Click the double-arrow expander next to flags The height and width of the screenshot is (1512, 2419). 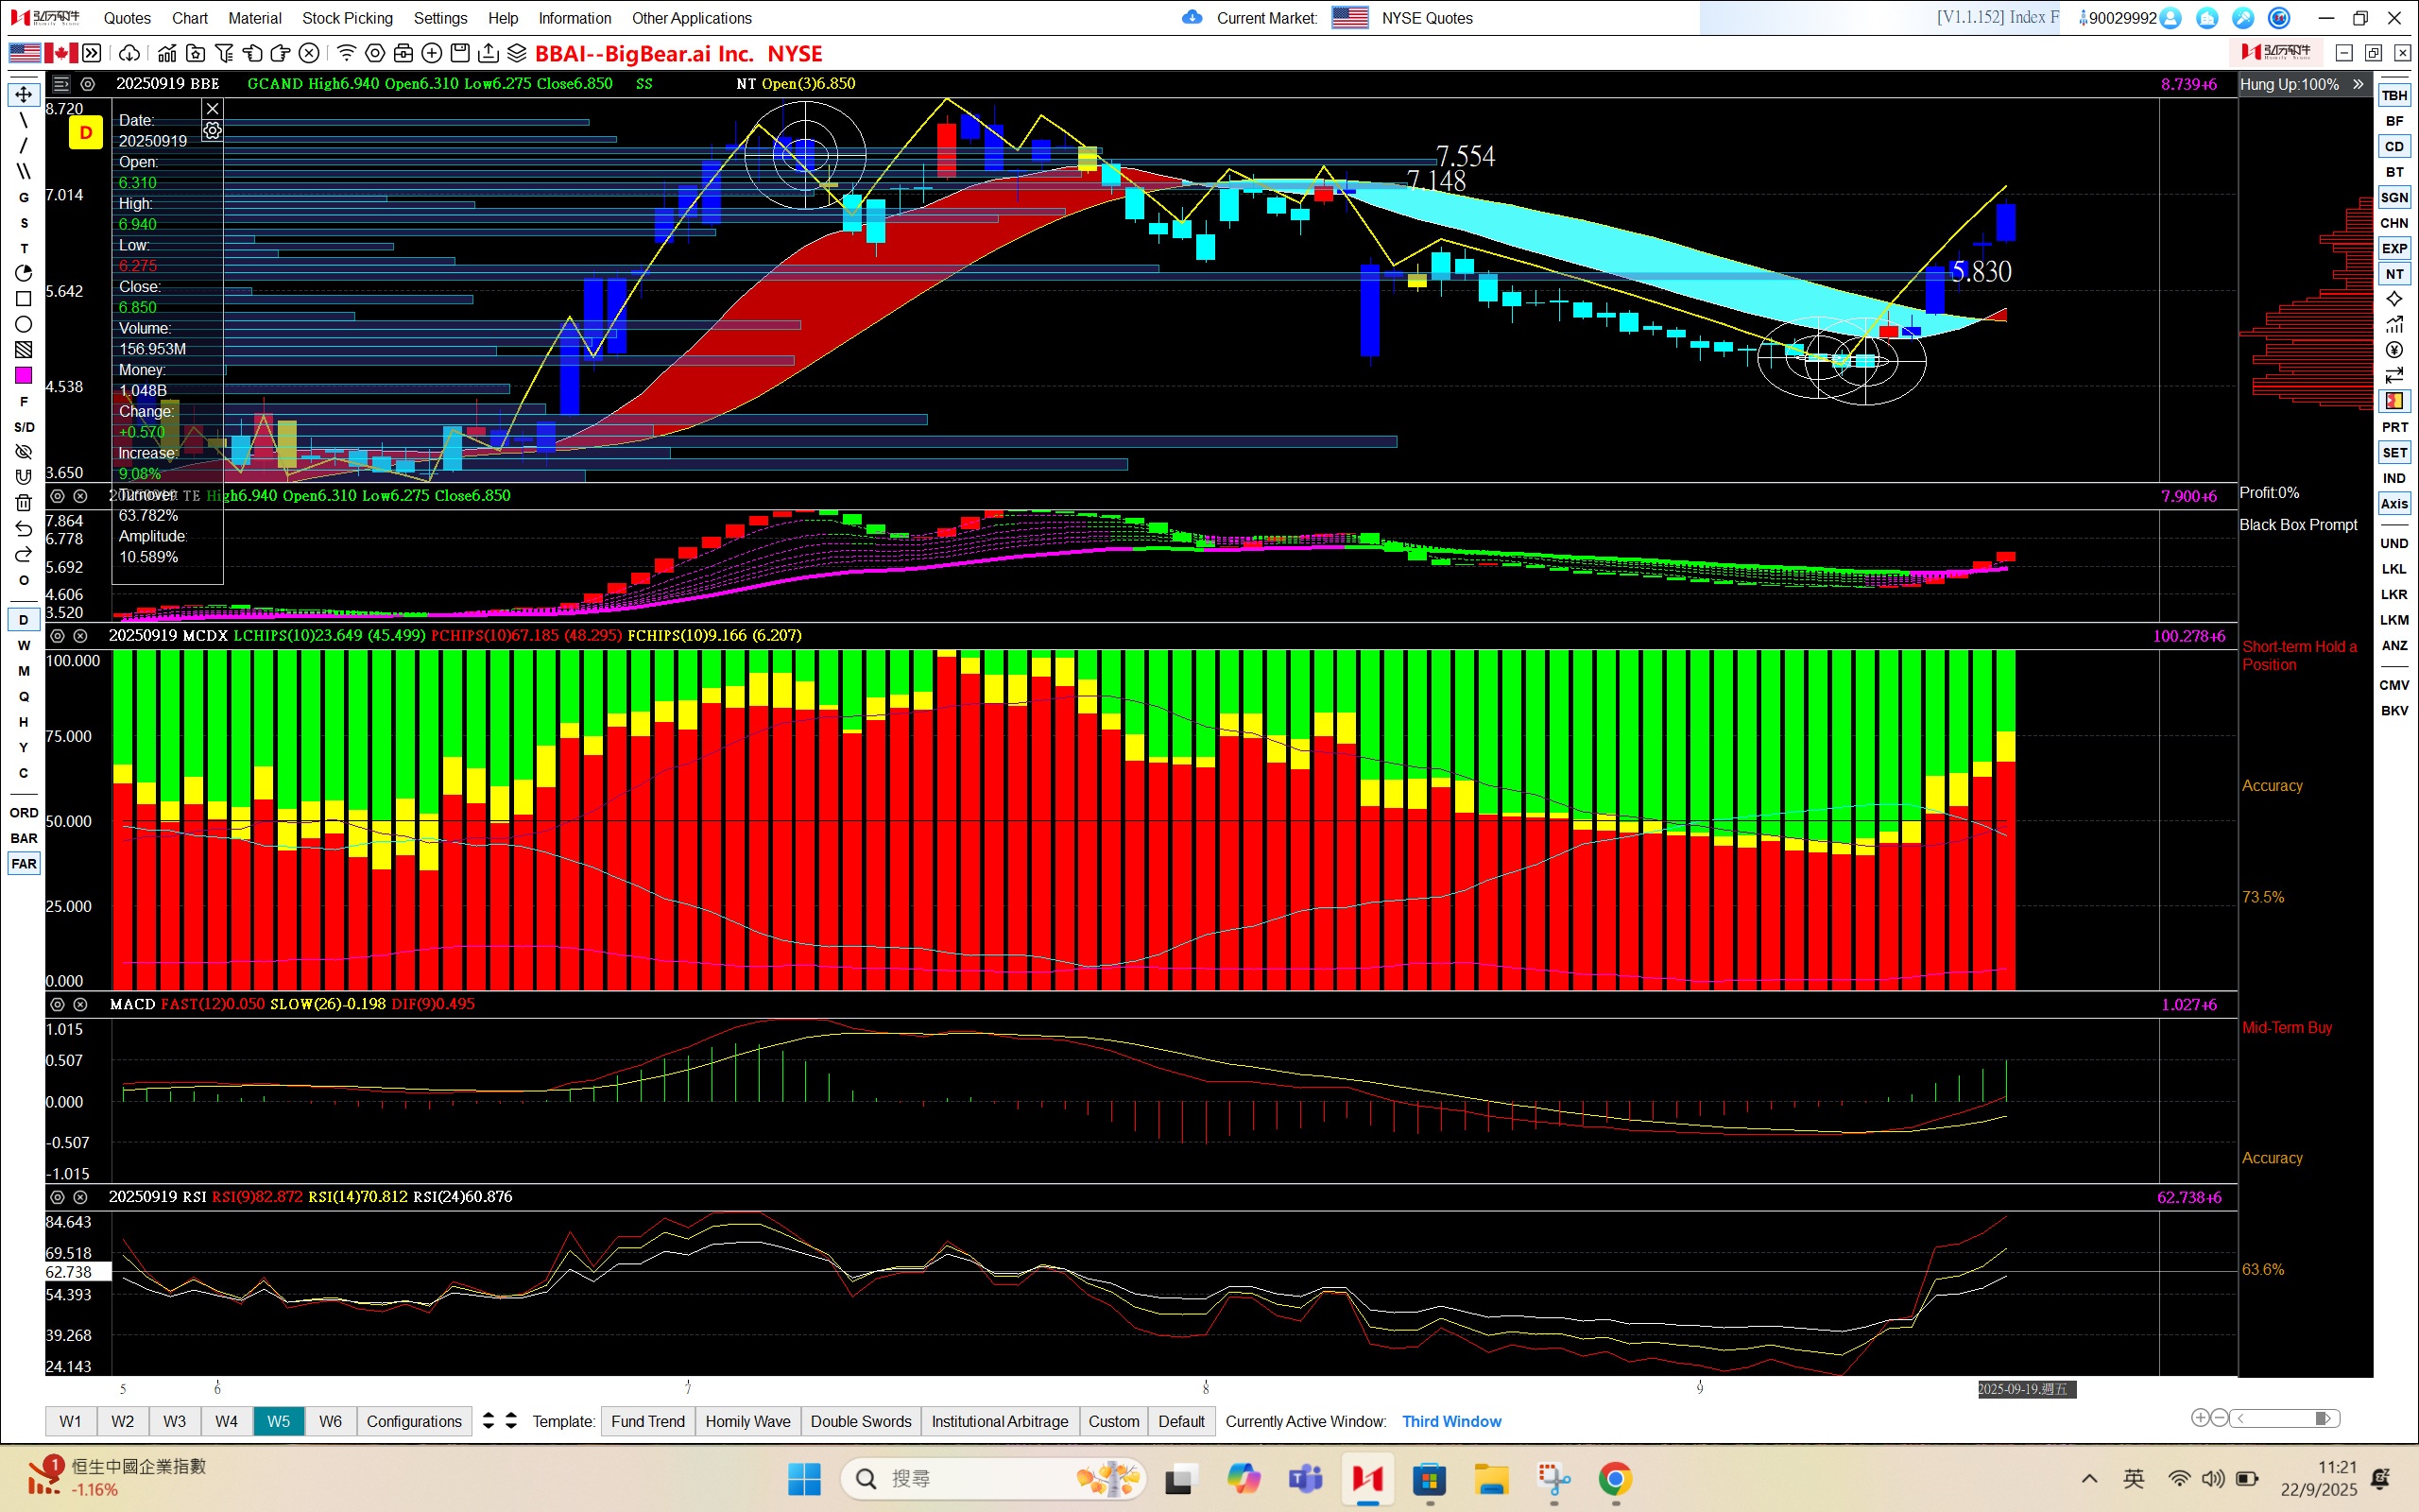[x=92, y=53]
